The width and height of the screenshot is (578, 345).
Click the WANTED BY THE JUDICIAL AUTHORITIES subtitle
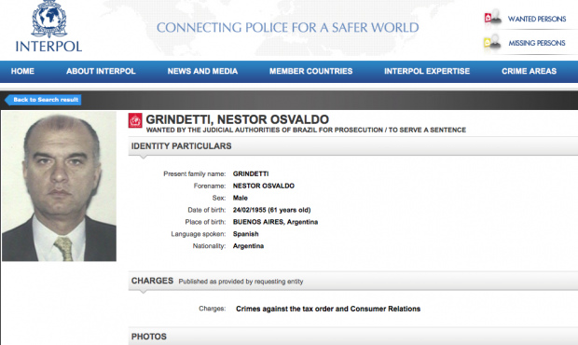pyautogui.click(x=306, y=130)
